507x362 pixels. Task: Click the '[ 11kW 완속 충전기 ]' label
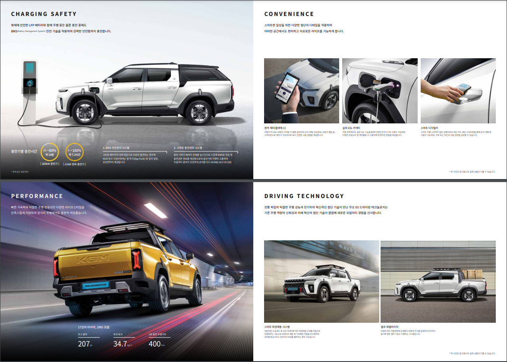(x=74, y=164)
